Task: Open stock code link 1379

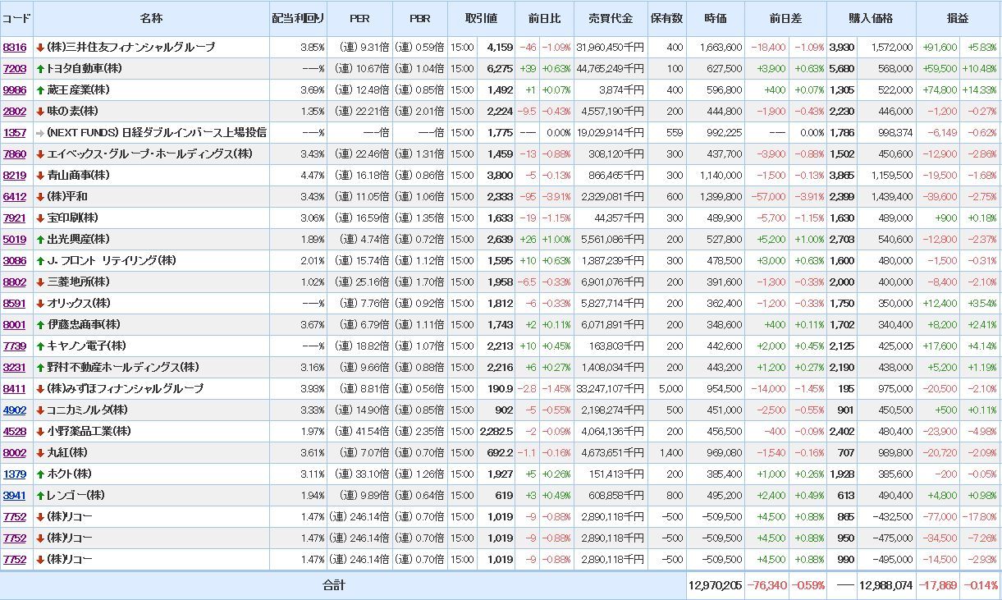Action: (15, 474)
